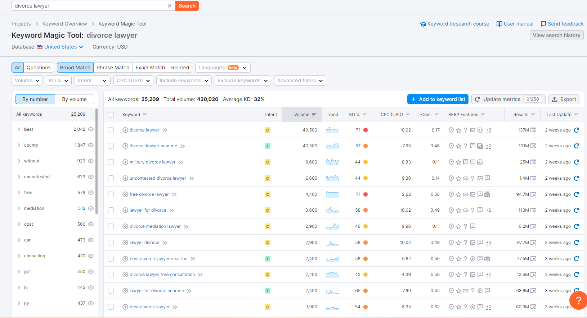
Task: Click Add to keyword list button
Action: click(x=438, y=99)
